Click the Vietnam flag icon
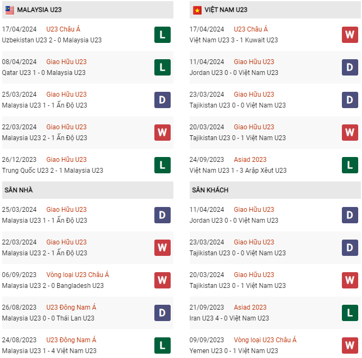Image resolution: width=362 pixels, height=358 pixels. click(197, 10)
